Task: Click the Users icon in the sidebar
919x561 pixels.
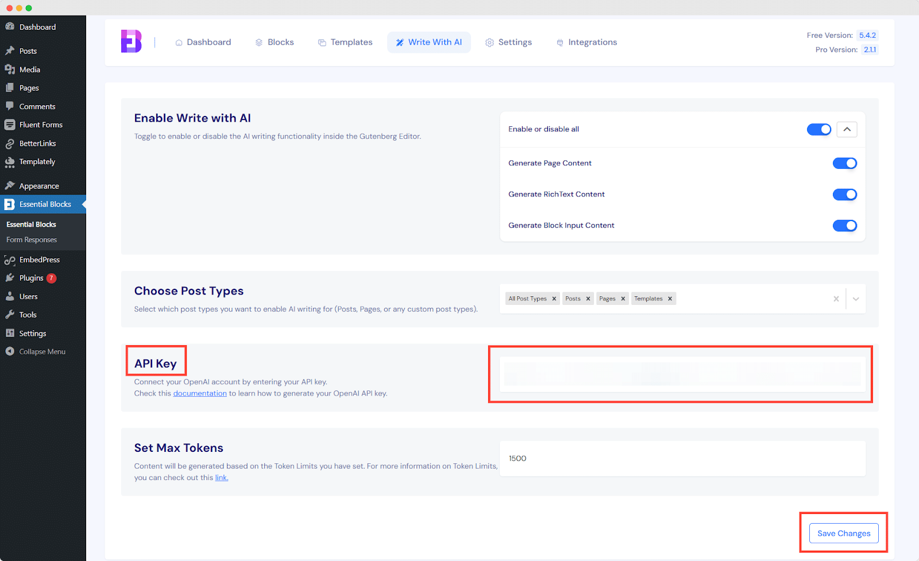Action: 10,296
